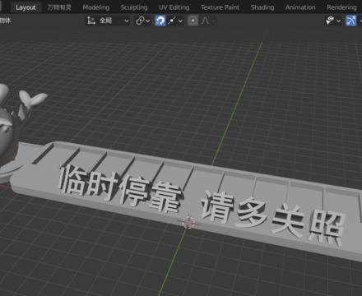Image resolution: width=362 pixels, height=296 pixels.
Task: Open the object visibility and selectability popover
Action: [x=333, y=21]
